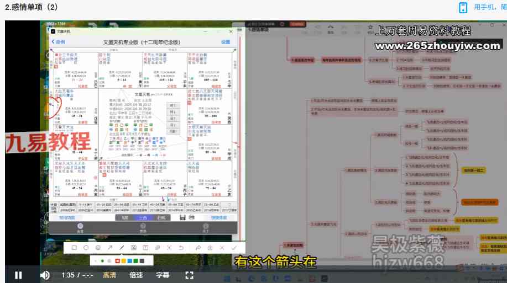Go back to 命例 list

(58, 42)
